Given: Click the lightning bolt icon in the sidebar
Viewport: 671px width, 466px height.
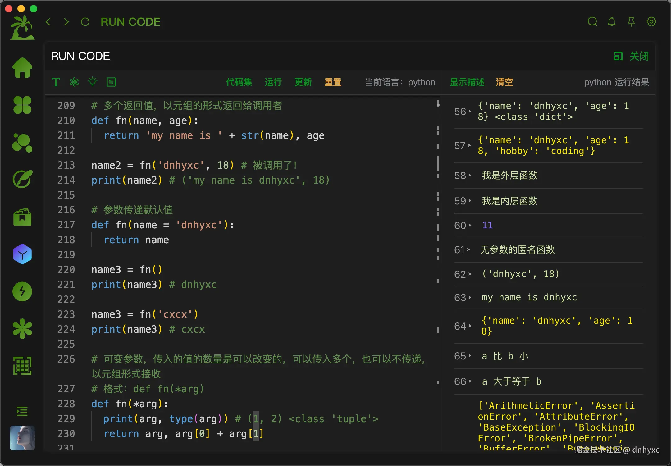Looking at the screenshot, I should (22, 291).
